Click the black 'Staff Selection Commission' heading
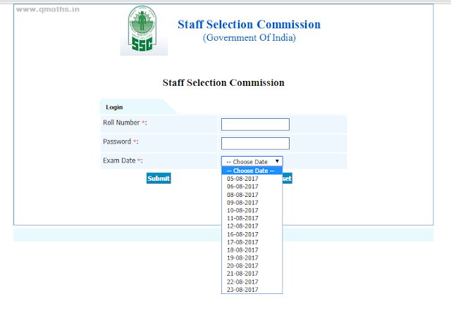 pyautogui.click(x=223, y=83)
